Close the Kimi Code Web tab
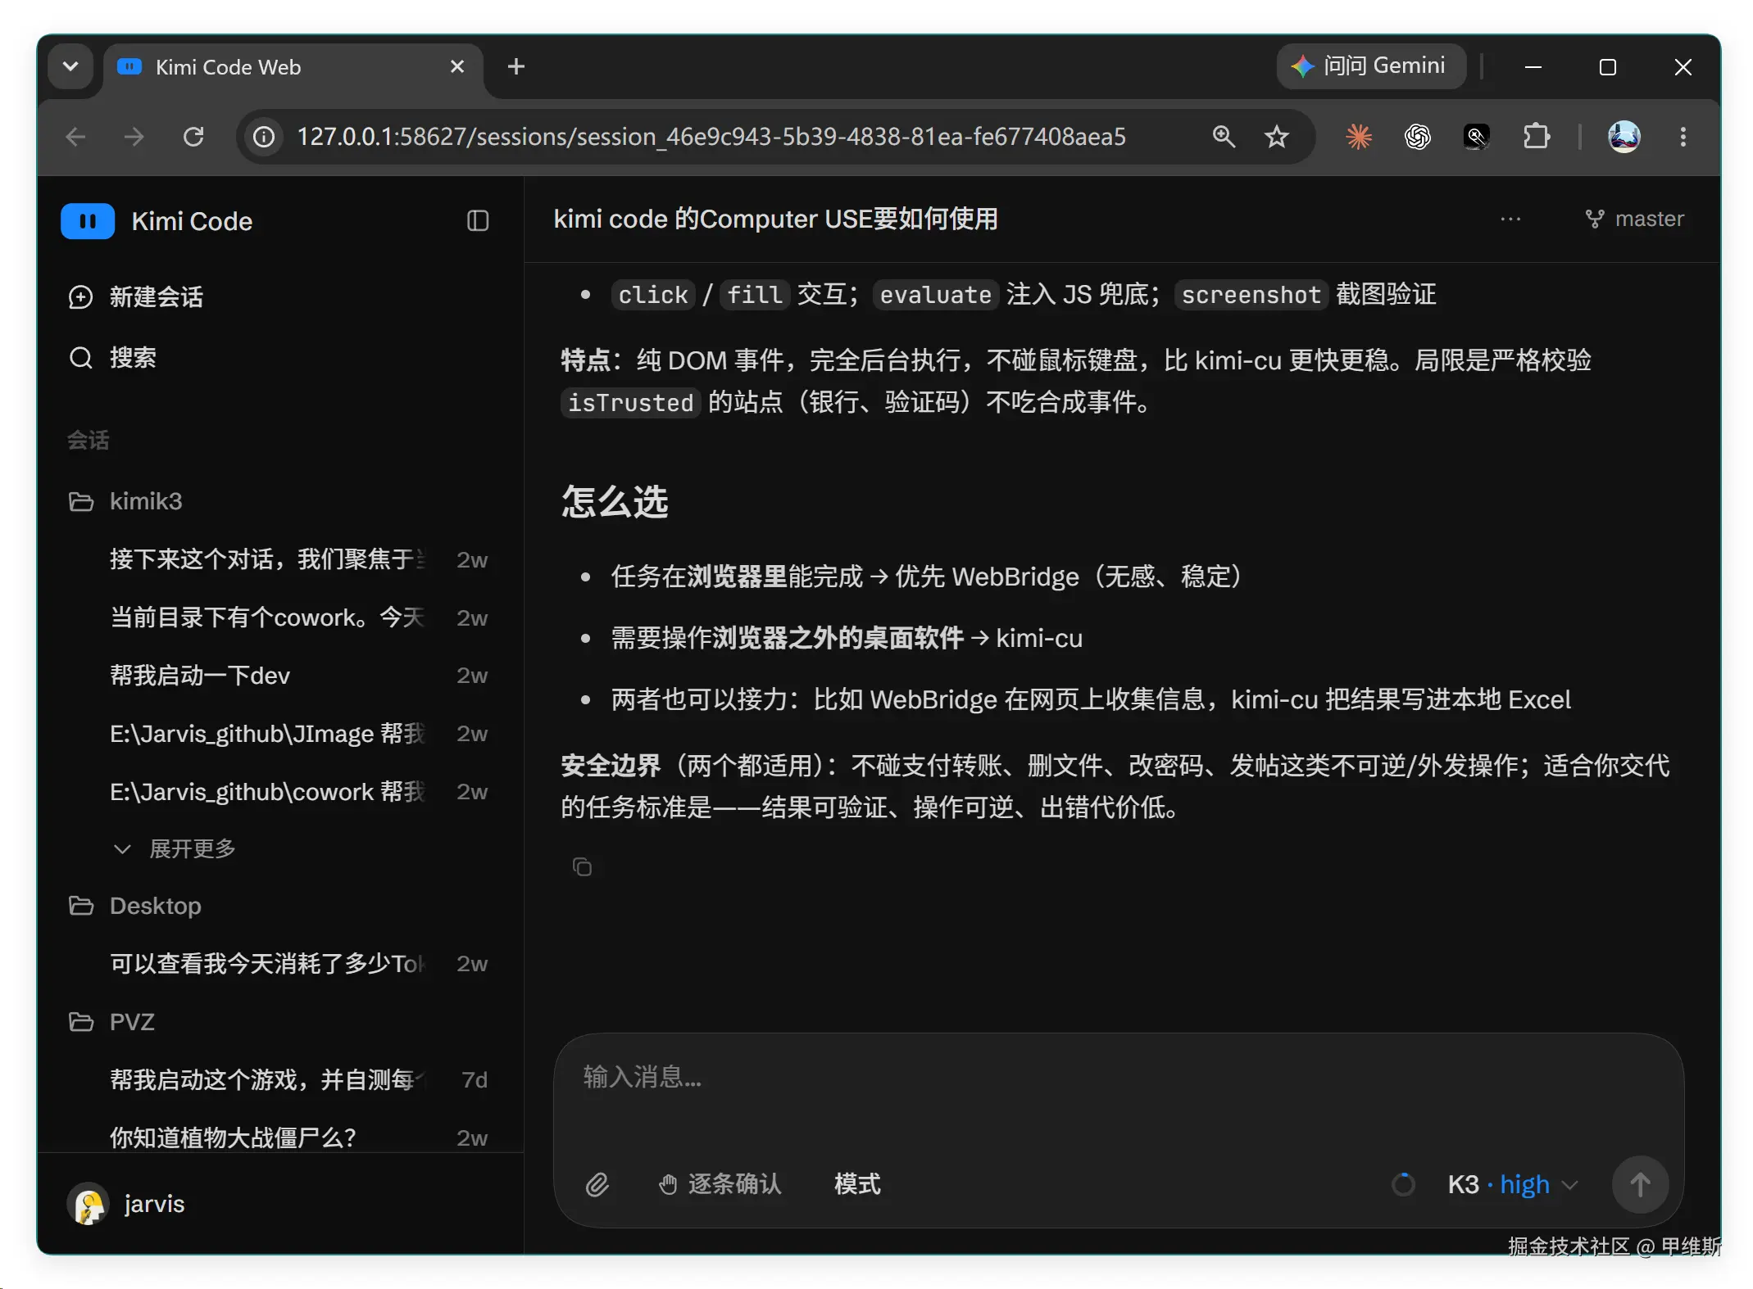The width and height of the screenshot is (1753, 1289). click(x=457, y=67)
